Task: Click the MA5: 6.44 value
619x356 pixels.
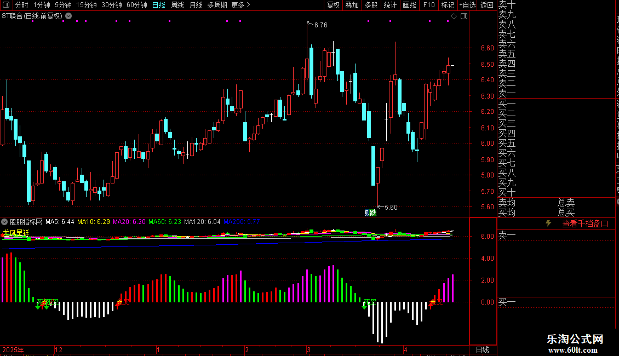Action: pyautogui.click(x=60, y=222)
